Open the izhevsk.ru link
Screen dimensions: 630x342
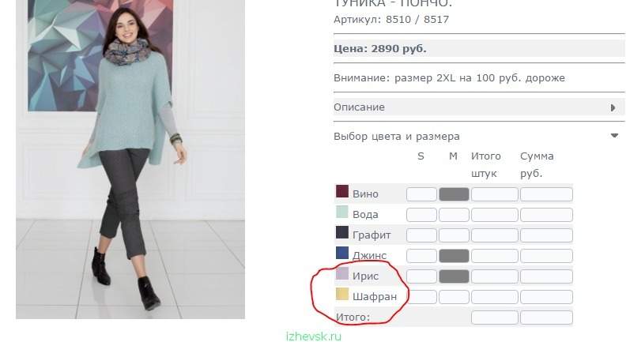[x=314, y=336]
